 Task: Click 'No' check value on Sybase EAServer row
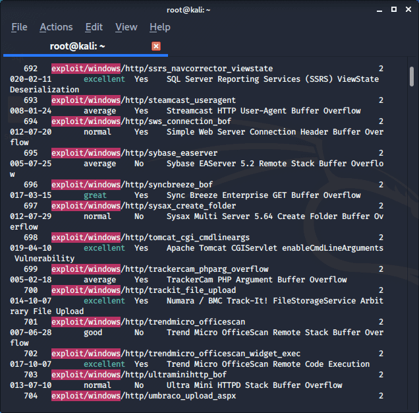tap(139, 164)
